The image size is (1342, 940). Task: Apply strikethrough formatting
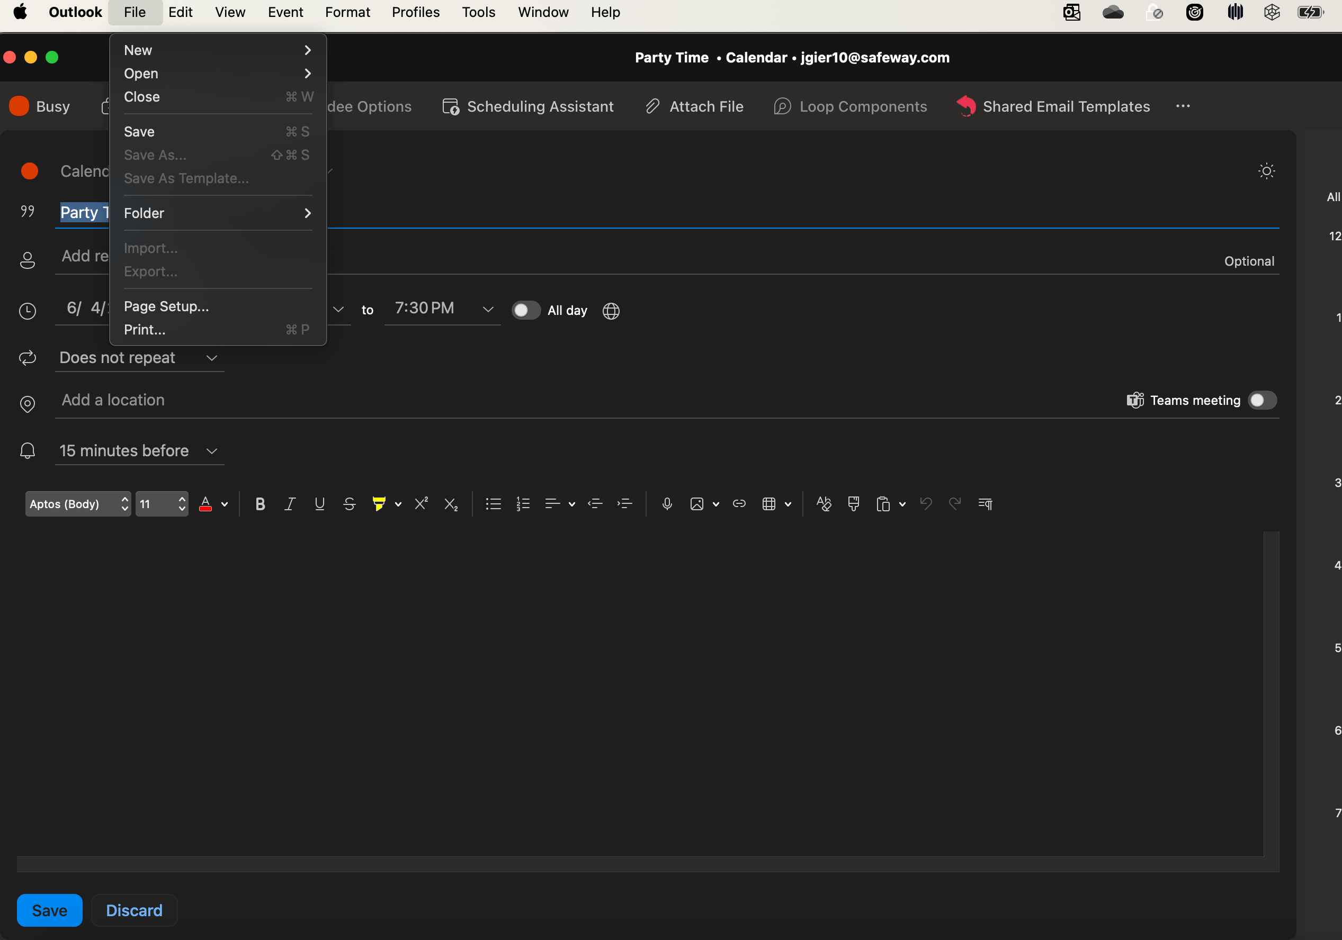tap(349, 503)
